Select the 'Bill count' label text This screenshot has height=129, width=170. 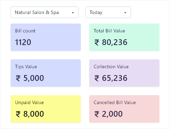point(25,31)
